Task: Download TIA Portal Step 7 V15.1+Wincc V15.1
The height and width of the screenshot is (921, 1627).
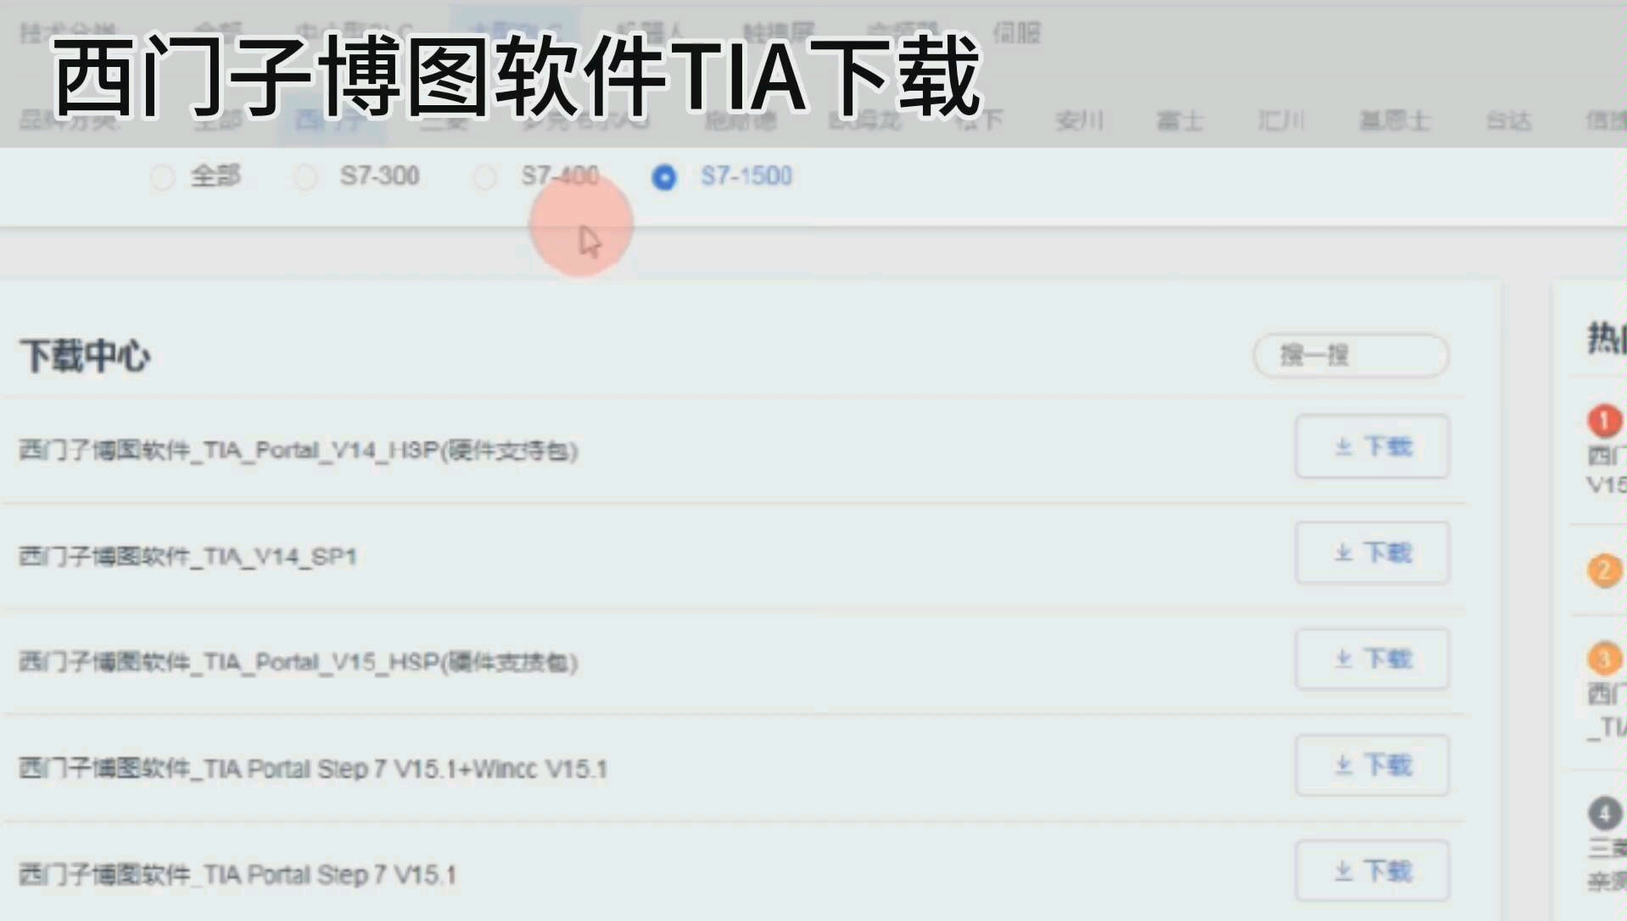Action: point(1372,765)
